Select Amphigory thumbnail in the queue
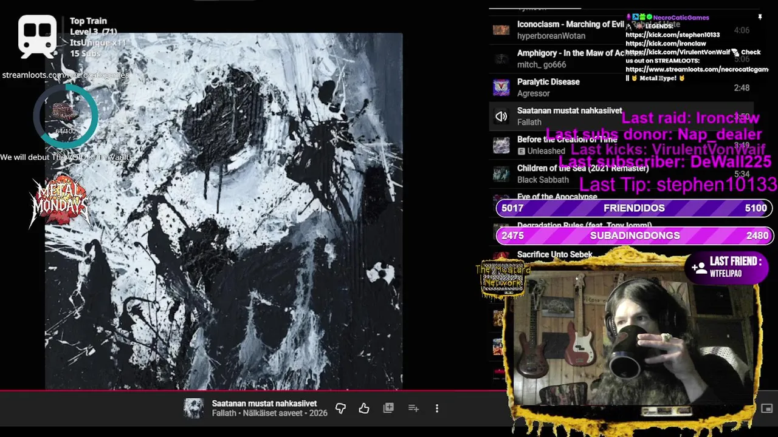Screen dimensions: 778x437 501,59
